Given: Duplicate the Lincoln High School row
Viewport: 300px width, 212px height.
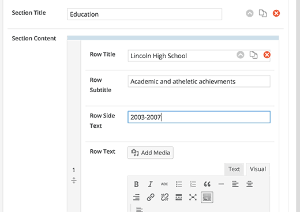Looking at the screenshot, I should 253,55.
